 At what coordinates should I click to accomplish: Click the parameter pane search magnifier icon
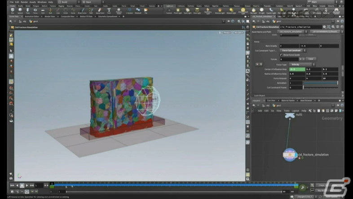tap(333, 27)
